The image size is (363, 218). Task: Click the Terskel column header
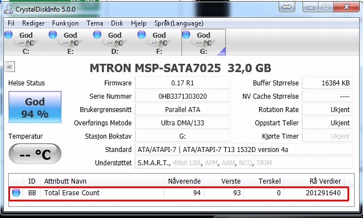[x=264, y=181]
